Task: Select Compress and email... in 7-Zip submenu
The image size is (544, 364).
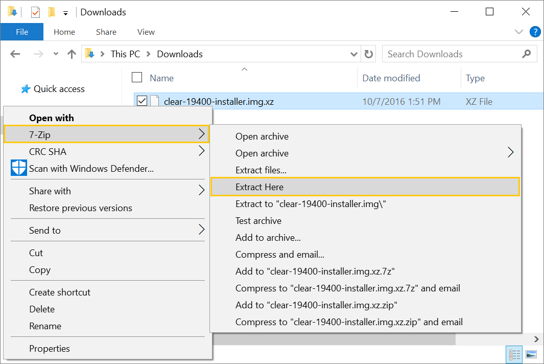Action: [x=365, y=254]
